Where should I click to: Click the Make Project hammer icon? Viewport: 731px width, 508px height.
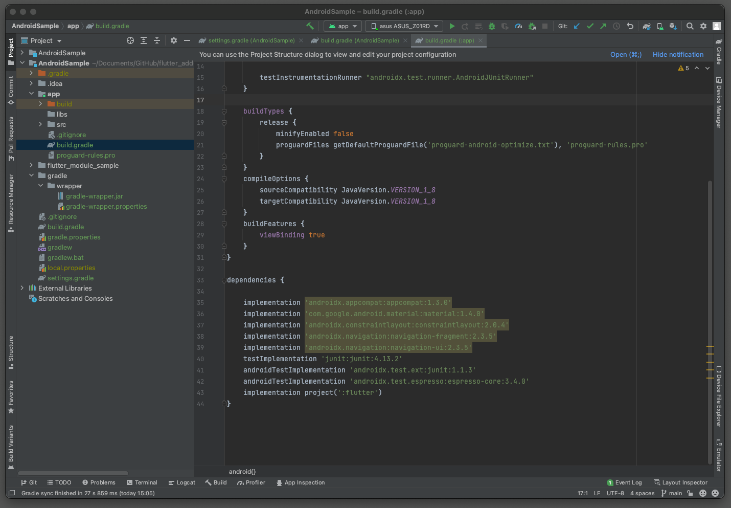coord(310,26)
